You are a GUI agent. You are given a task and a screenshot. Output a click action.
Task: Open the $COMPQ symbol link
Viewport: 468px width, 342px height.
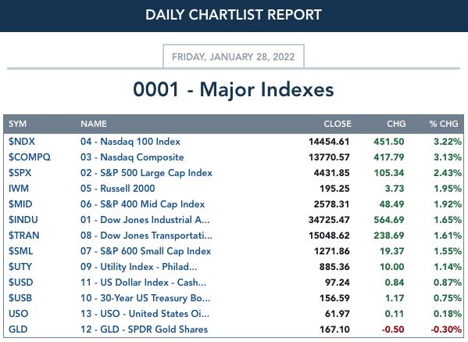[x=30, y=157]
